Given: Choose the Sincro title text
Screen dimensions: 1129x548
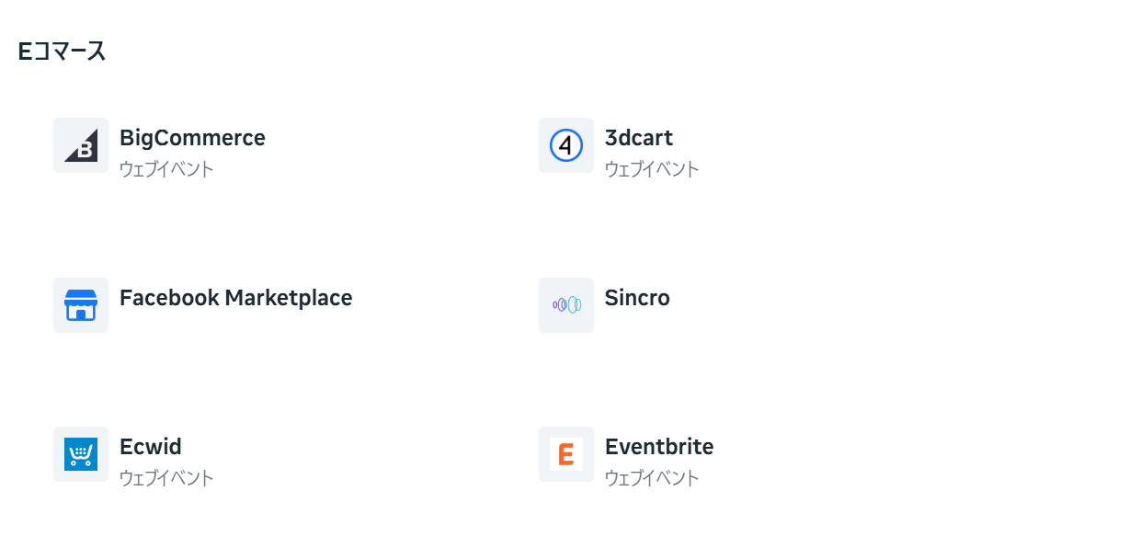Looking at the screenshot, I should pyautogui.click(x=637, y=298).
